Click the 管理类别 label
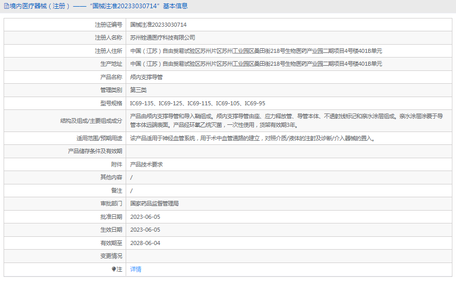This screenshot has height=281, width=456. point(111,90)
